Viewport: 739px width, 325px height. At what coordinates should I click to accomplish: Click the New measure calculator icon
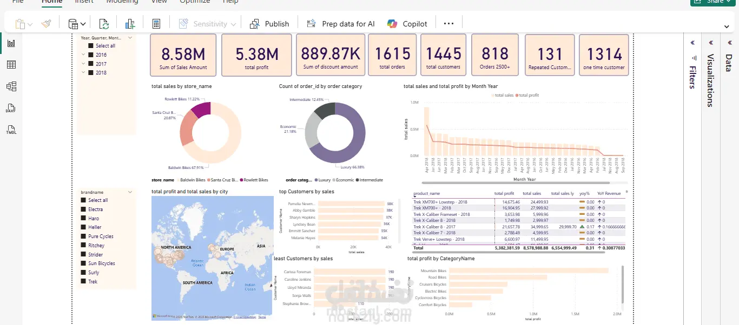point(156,24)
